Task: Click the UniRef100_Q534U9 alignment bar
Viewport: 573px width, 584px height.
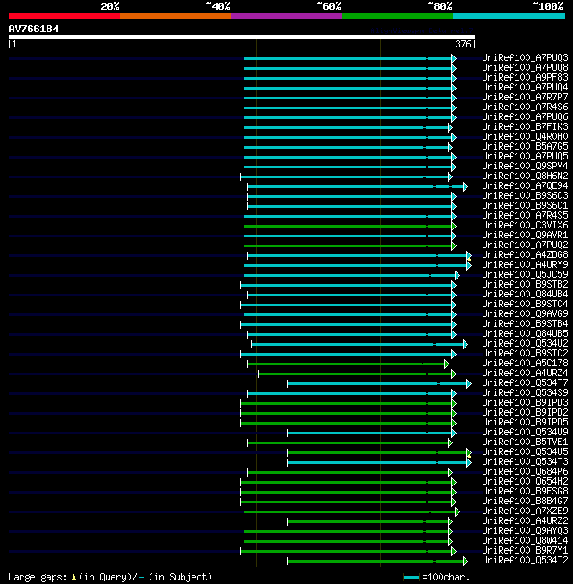Action: pyautogui.click(x=370, y=434)
